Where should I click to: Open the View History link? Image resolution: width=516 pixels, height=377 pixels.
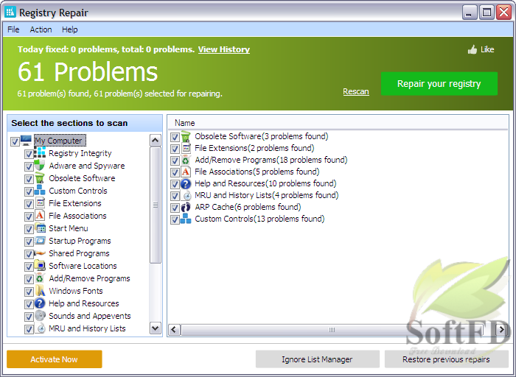pyautogui.click(x=224, y=49)
